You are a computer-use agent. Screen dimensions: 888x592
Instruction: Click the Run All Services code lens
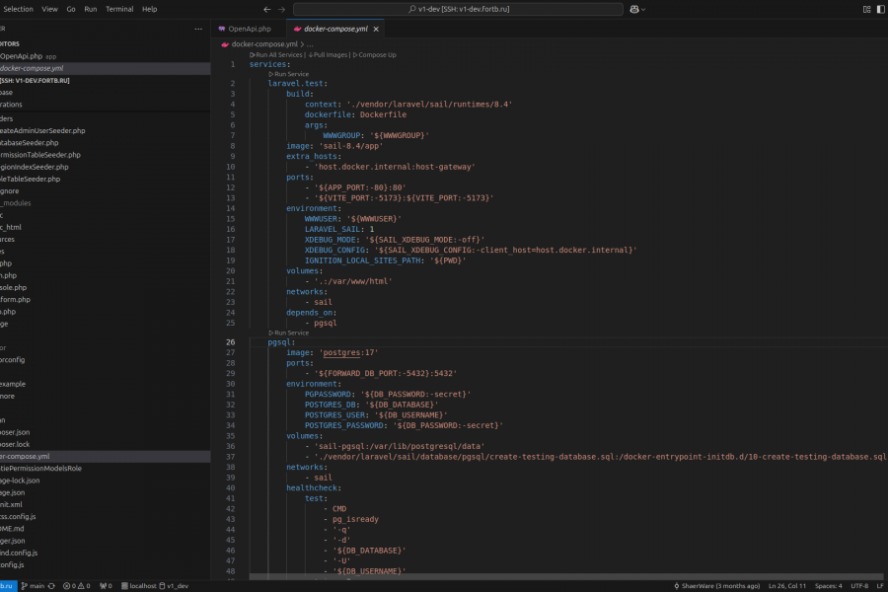(x=276, y=55)
